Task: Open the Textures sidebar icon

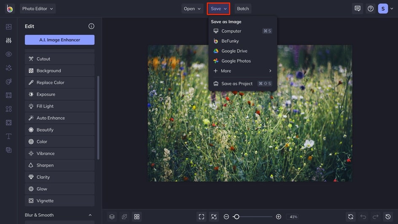Action: (x=8, y=150)
